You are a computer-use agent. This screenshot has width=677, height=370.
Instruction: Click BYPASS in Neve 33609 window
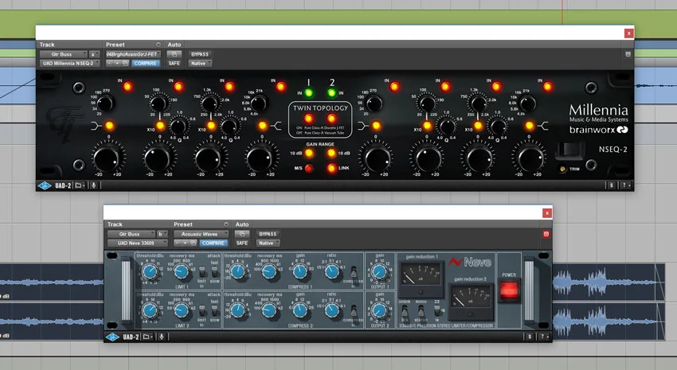coord(268,234)
